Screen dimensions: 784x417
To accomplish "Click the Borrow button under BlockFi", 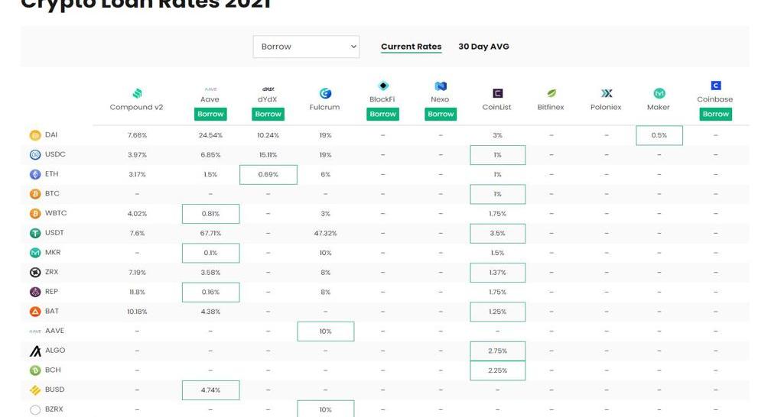I will 383,114.
